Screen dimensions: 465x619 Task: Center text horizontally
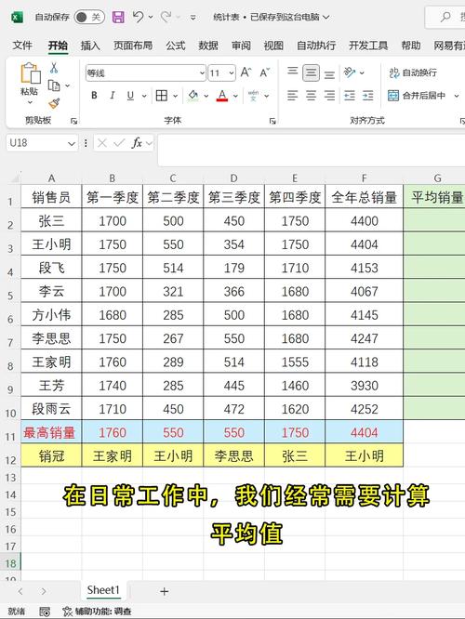click(x=311, y=96)
